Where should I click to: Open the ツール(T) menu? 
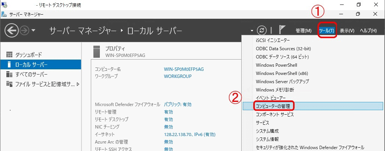tap(326, 31)
